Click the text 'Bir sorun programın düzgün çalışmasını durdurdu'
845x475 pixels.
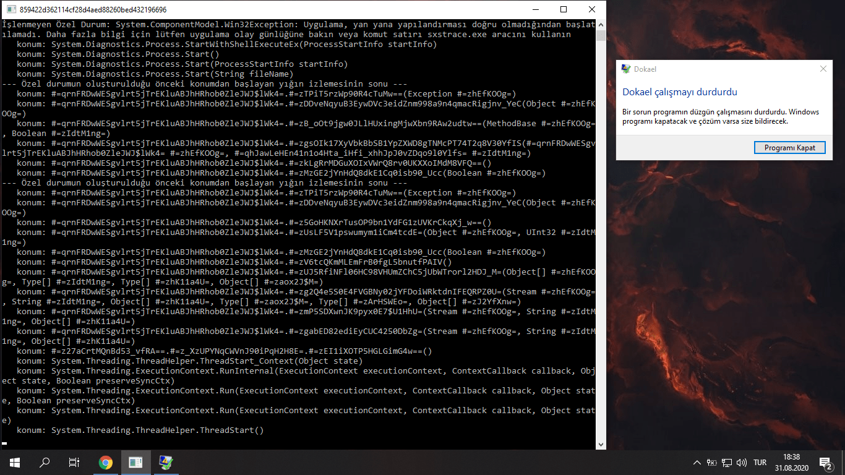coord(704,112)
